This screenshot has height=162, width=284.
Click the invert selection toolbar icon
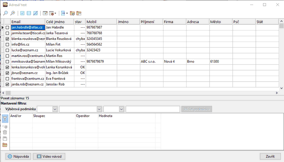36,13
